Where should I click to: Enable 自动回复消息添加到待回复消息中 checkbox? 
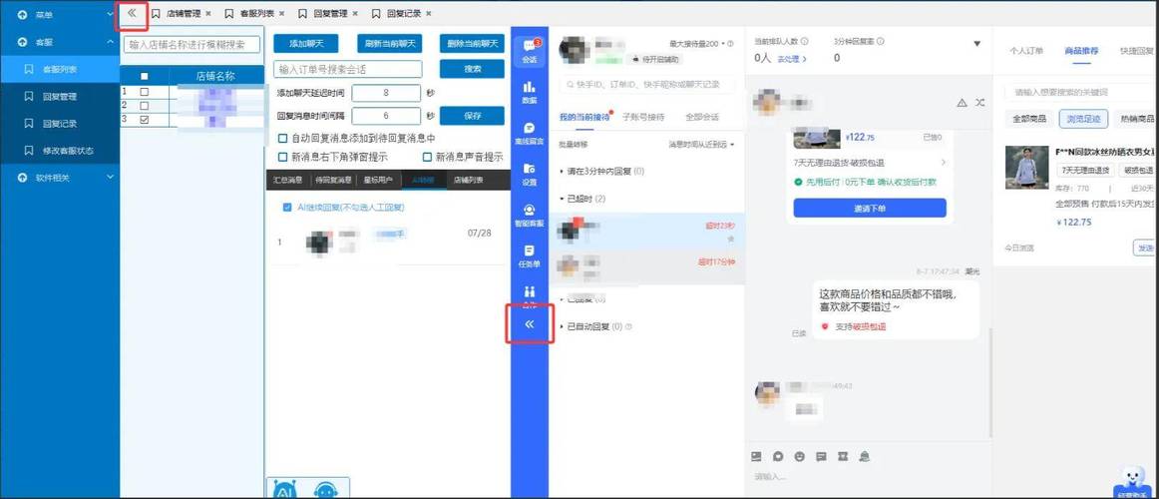pyautogui.click(x=283, y=139)
